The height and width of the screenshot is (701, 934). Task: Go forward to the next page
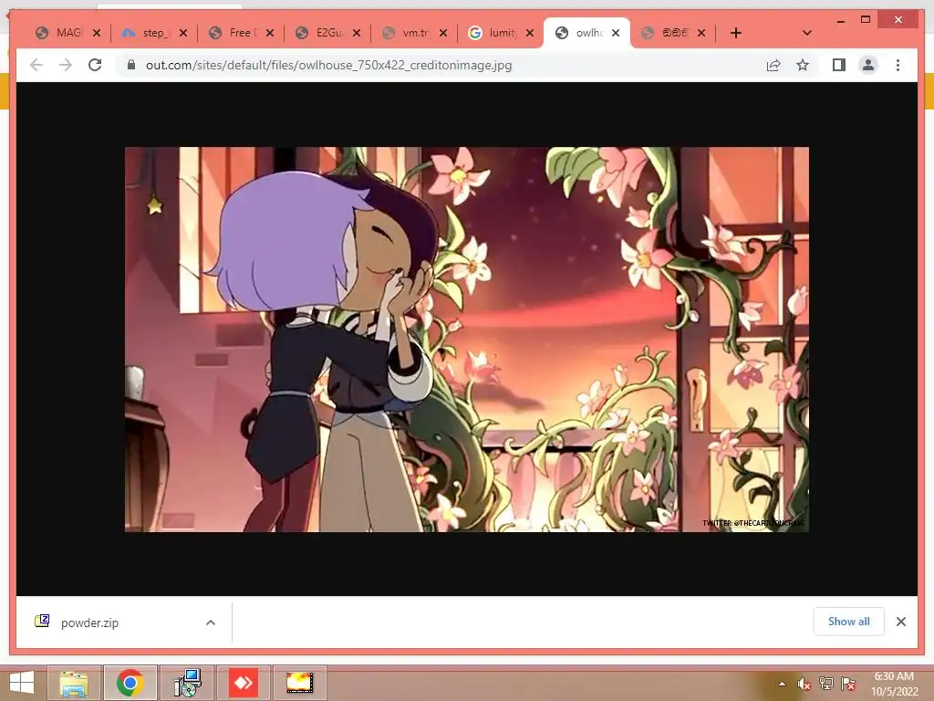66,65
